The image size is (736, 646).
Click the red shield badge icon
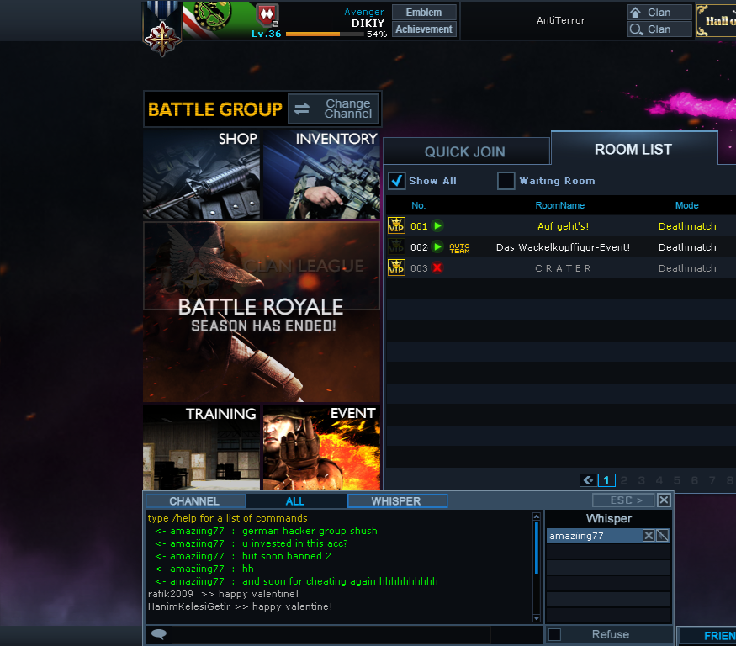267,15
